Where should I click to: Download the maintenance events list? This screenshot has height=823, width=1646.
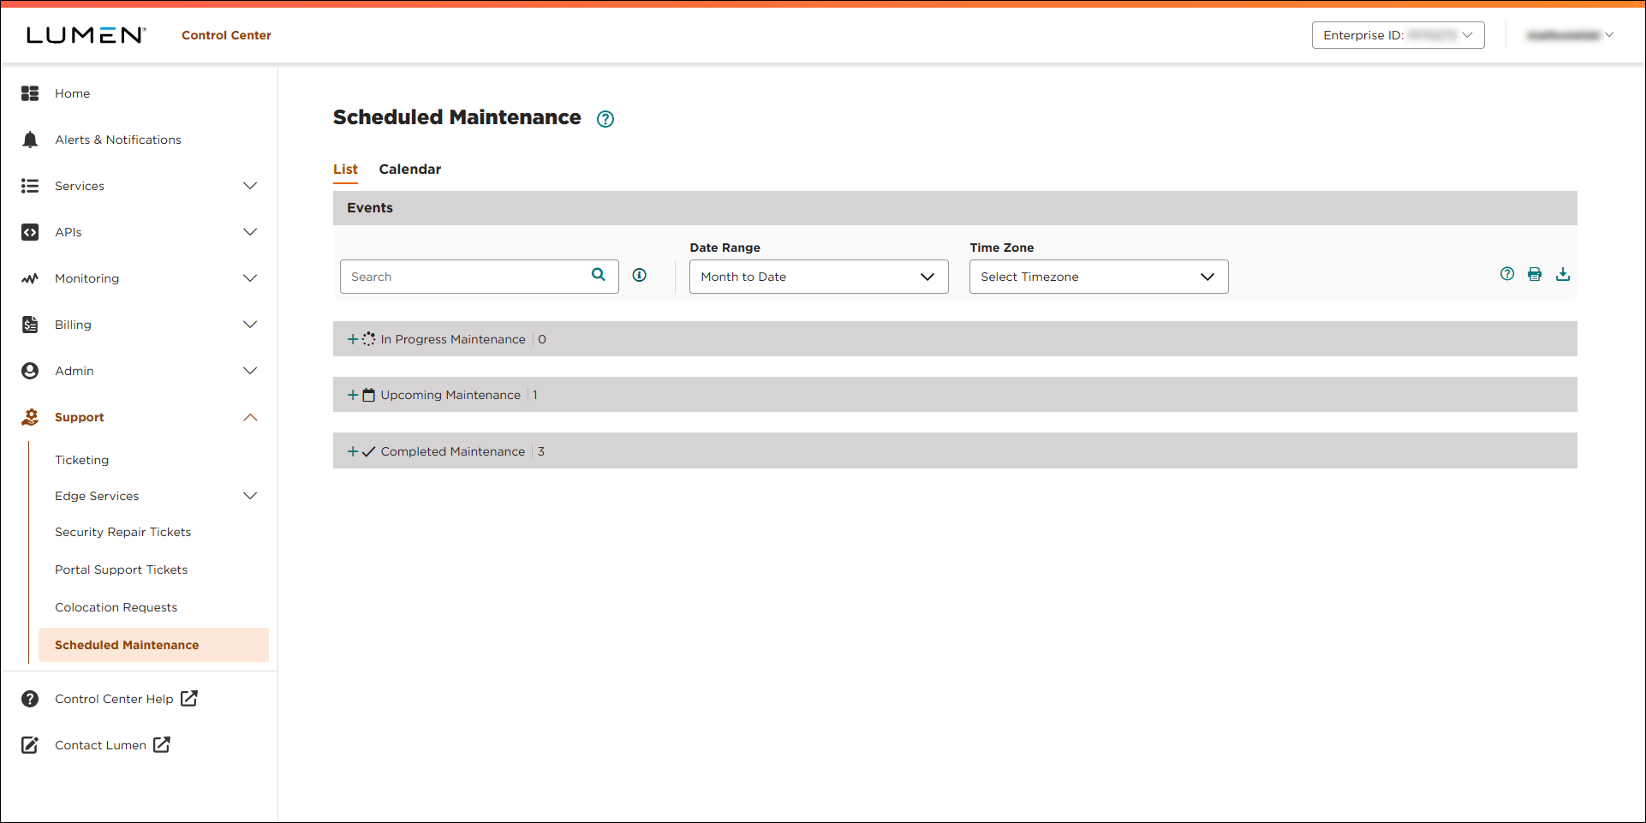1563,274
